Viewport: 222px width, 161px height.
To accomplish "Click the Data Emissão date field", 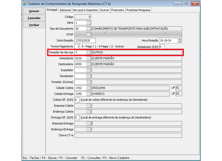I will click(x=85, y=40).
